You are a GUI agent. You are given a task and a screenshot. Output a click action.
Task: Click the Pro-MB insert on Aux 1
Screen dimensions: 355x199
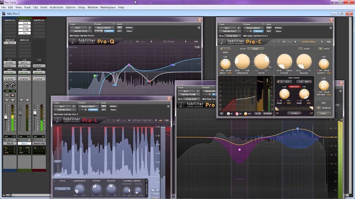click(x=24, y=30)
